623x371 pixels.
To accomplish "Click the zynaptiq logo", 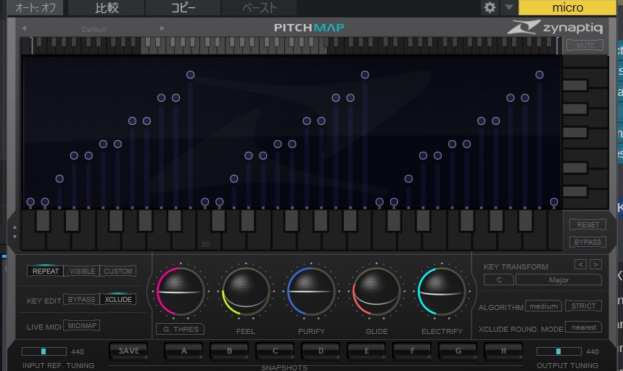I will pos(556,28).
